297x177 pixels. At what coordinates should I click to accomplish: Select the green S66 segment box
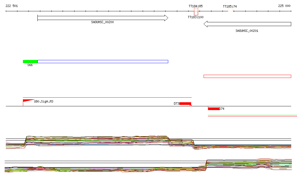click(30, 61)
